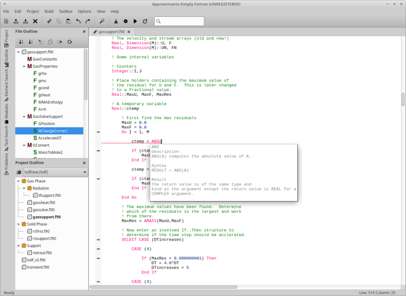Toggle code fold at the Do I = 1, M line
The height and width of the screenshot is (296, 406).
point(98,132)
